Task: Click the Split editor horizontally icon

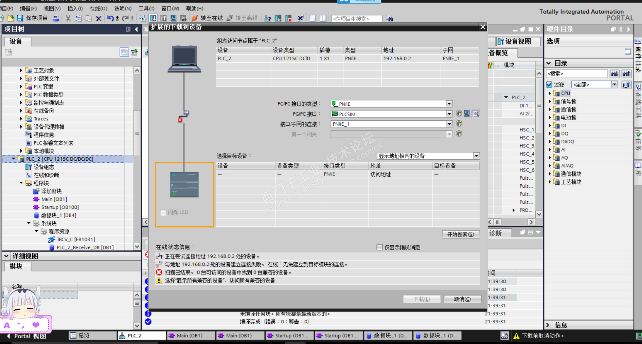Action: [x=313, y=18]
